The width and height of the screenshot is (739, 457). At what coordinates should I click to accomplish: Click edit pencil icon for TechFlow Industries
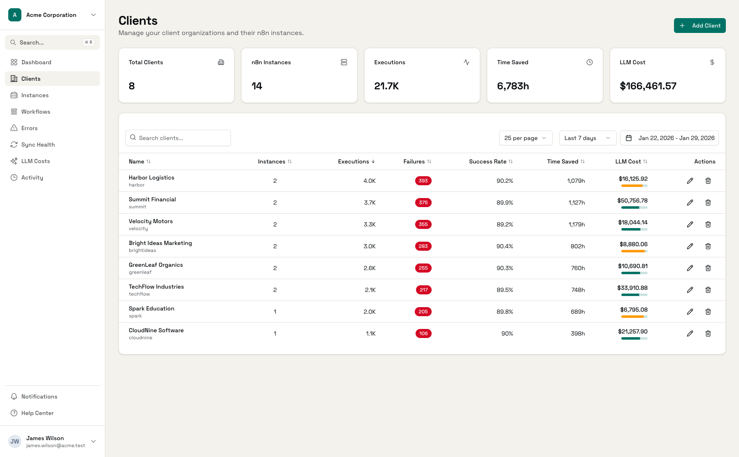tap(690, 290)
